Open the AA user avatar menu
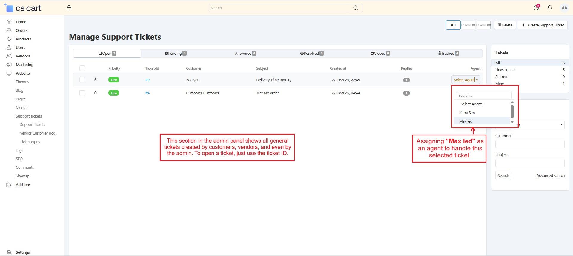The width and height of the screenshot is (573, 256). (564, 8)
